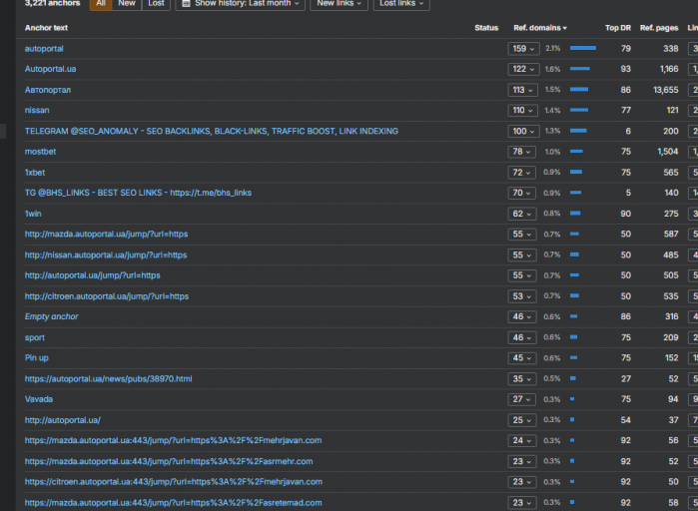The image size is (698, 511).
Task: Select the All filter tab
Action: 101,4
